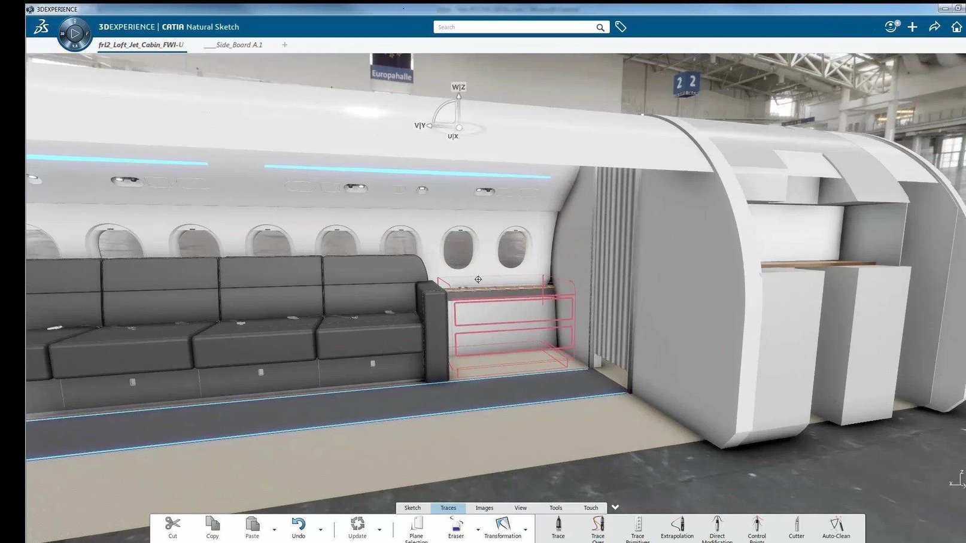Image resolution: width=966 pixels, height=543 pixels.
Task: Select the Extrapolation tool
Action: point(677,528)
